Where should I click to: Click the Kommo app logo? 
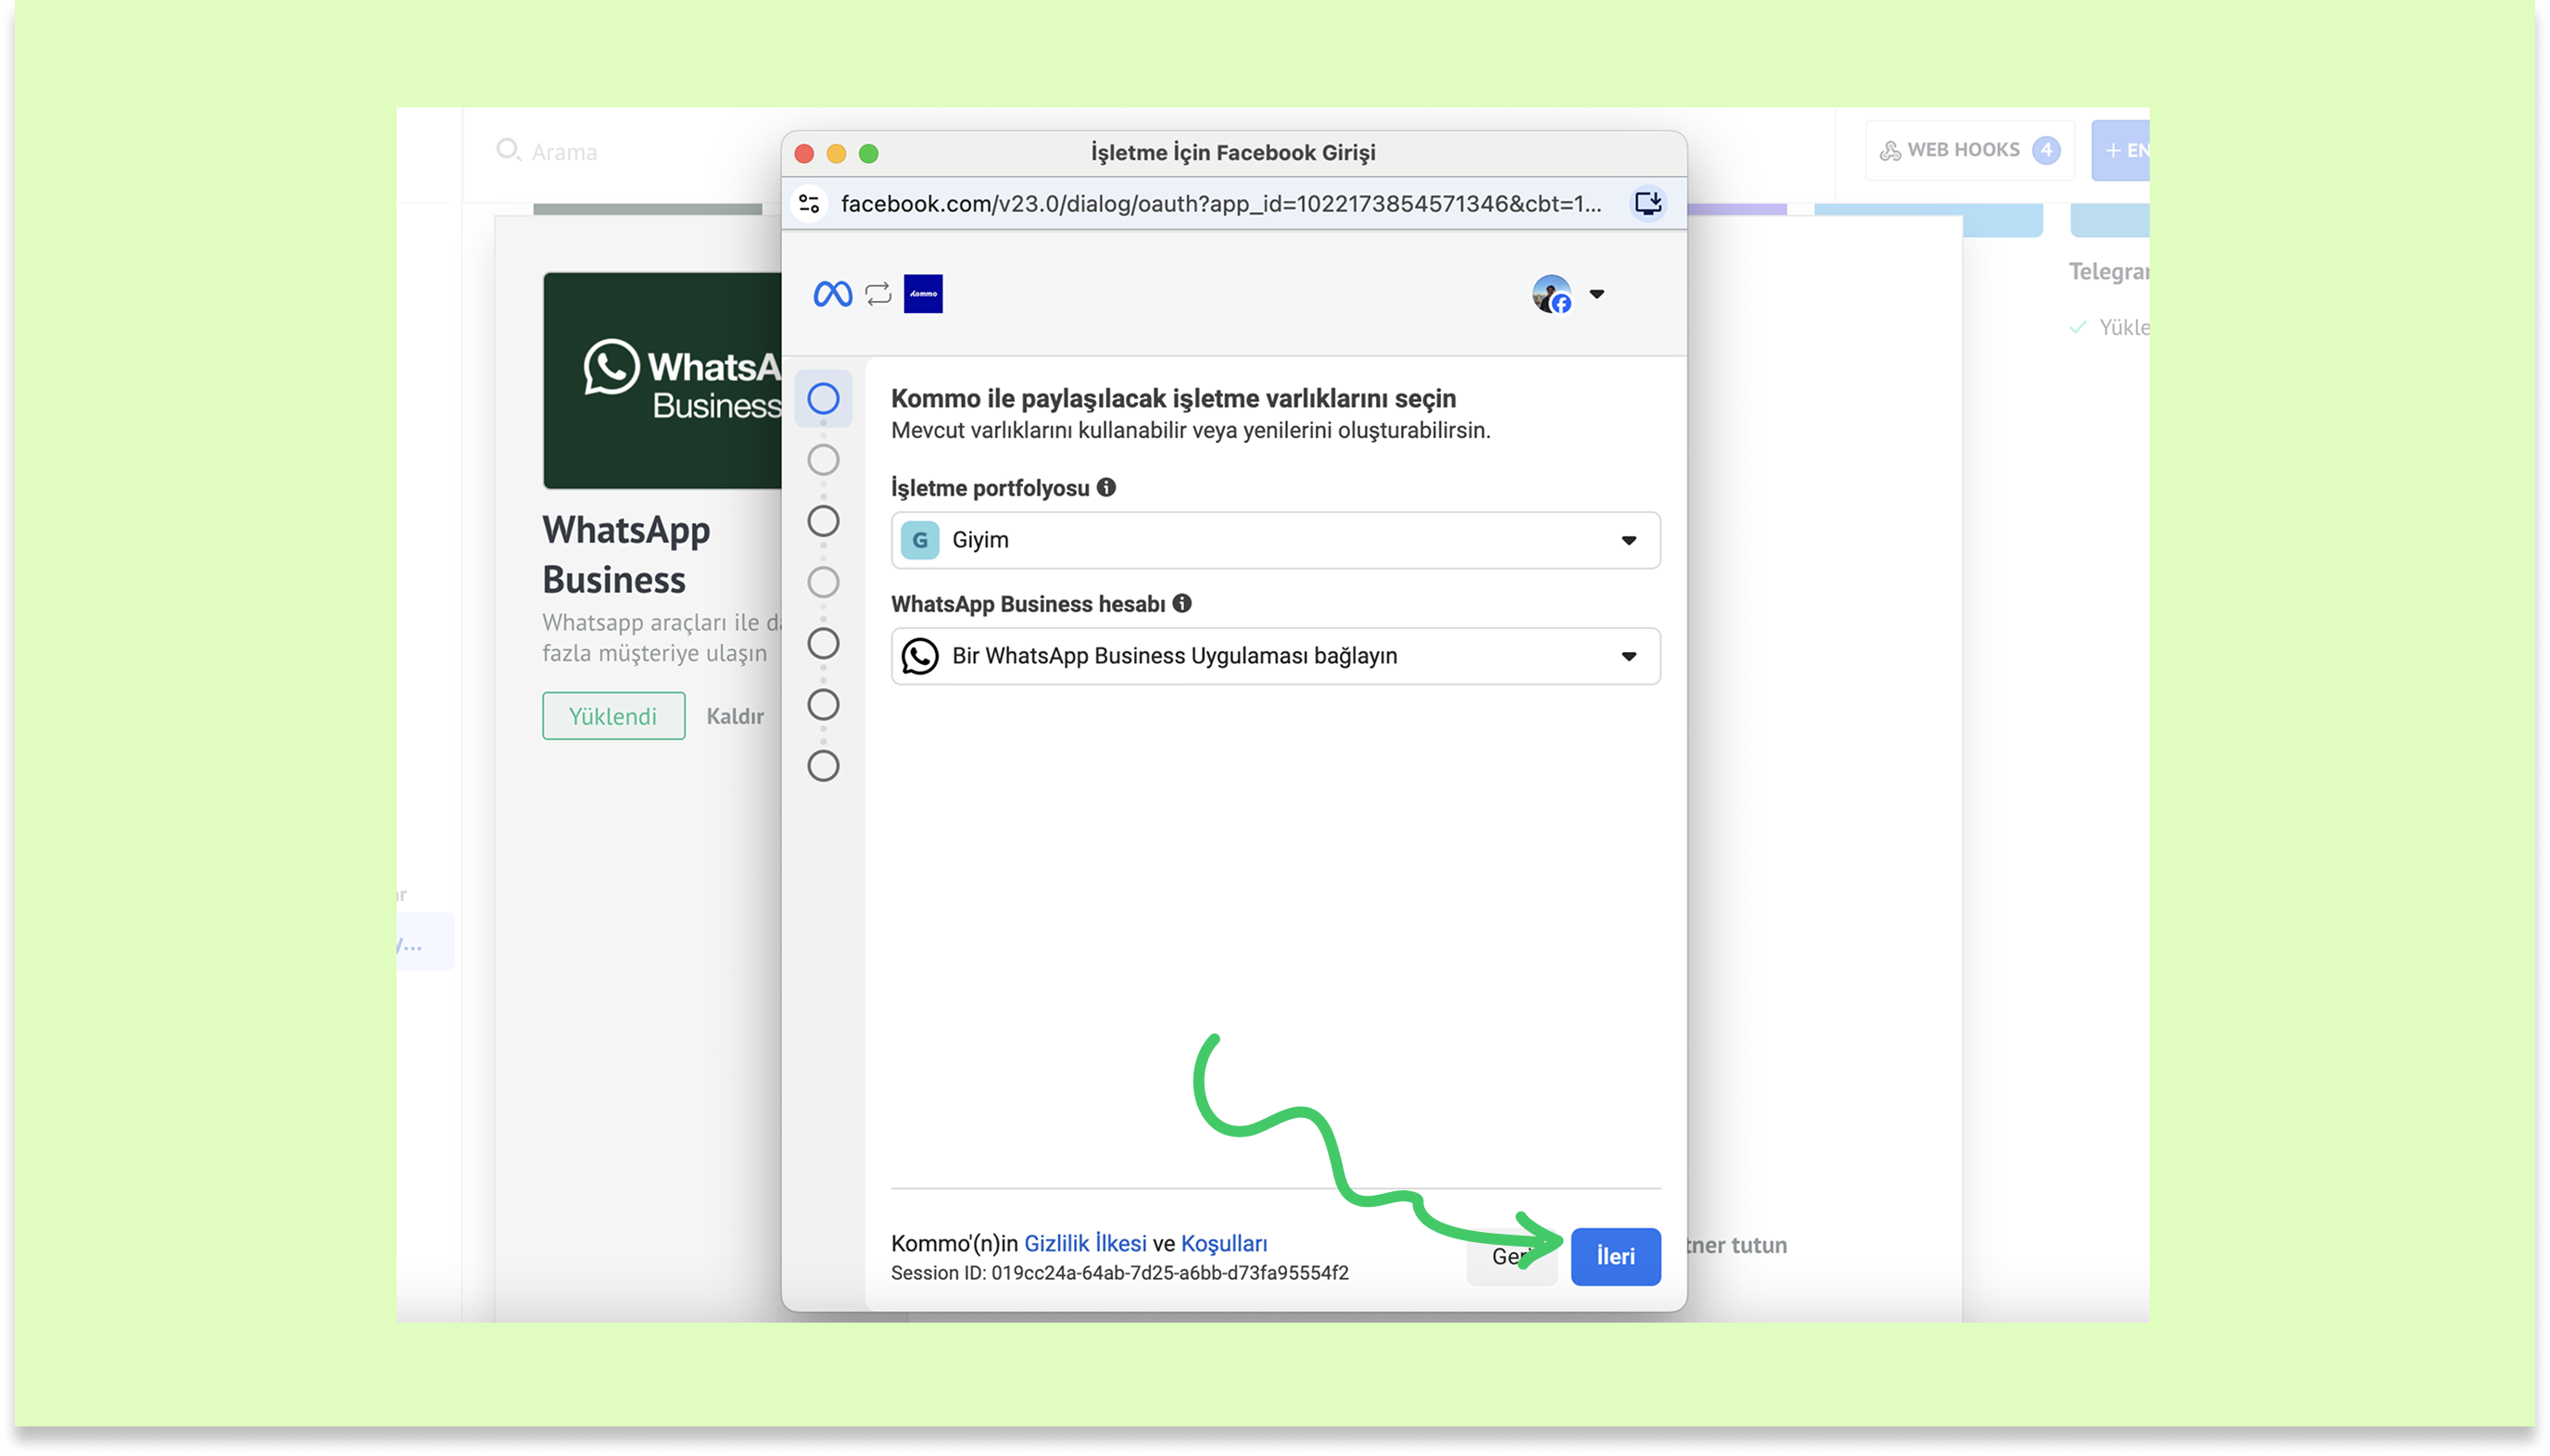click(x=922, y=294)
